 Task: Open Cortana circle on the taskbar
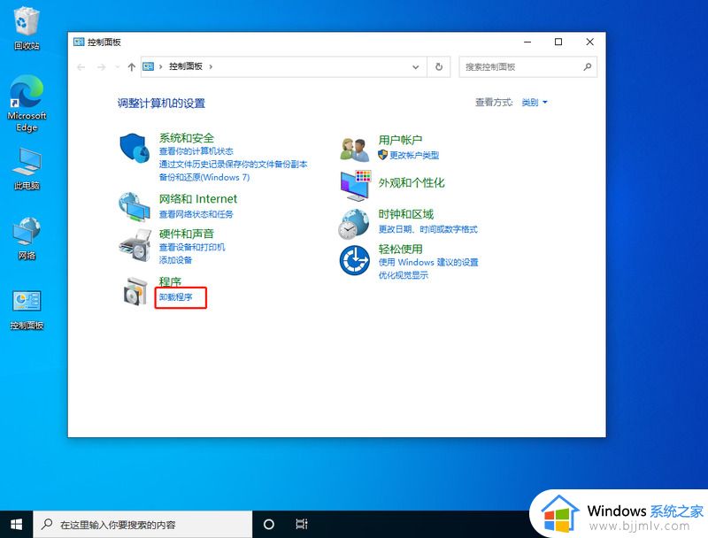269,524
